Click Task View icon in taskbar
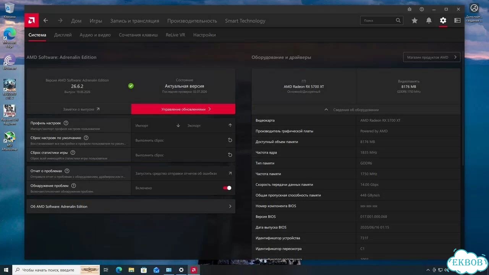489x275 pixels. [106, 270]
